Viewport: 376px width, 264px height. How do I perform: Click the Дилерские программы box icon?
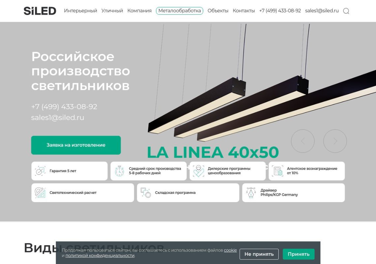199,171
